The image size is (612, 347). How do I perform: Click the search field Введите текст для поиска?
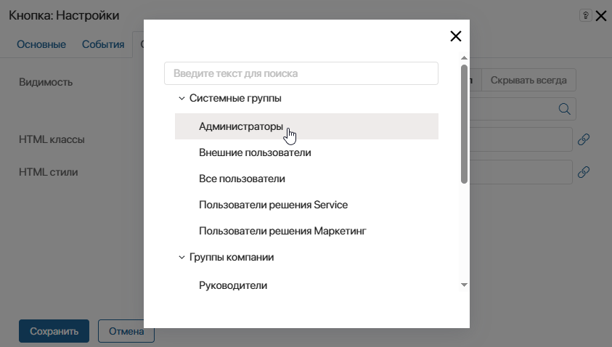click(301, 73)
